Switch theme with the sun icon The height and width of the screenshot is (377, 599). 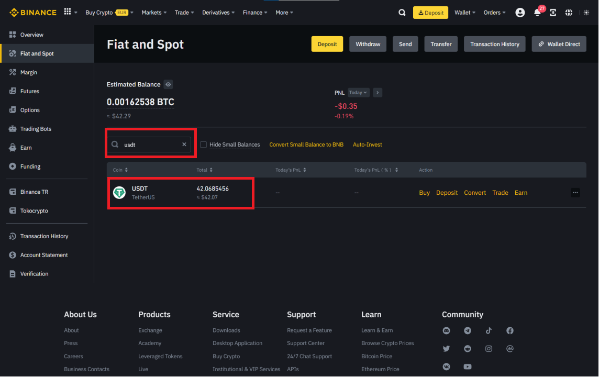click(586, 13)
